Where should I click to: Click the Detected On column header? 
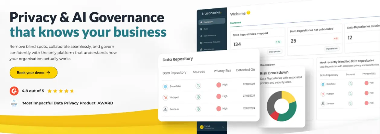[245, 70]
